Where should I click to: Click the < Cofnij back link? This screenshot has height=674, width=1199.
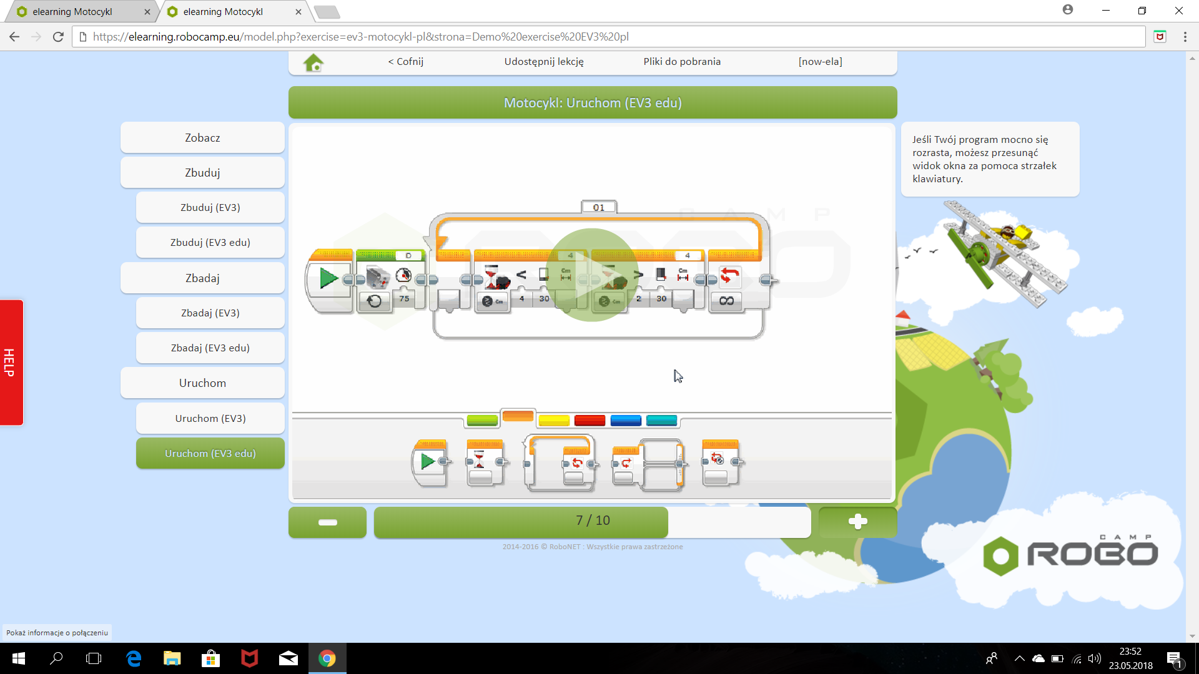pyautogui.click(x=405, y=62)
